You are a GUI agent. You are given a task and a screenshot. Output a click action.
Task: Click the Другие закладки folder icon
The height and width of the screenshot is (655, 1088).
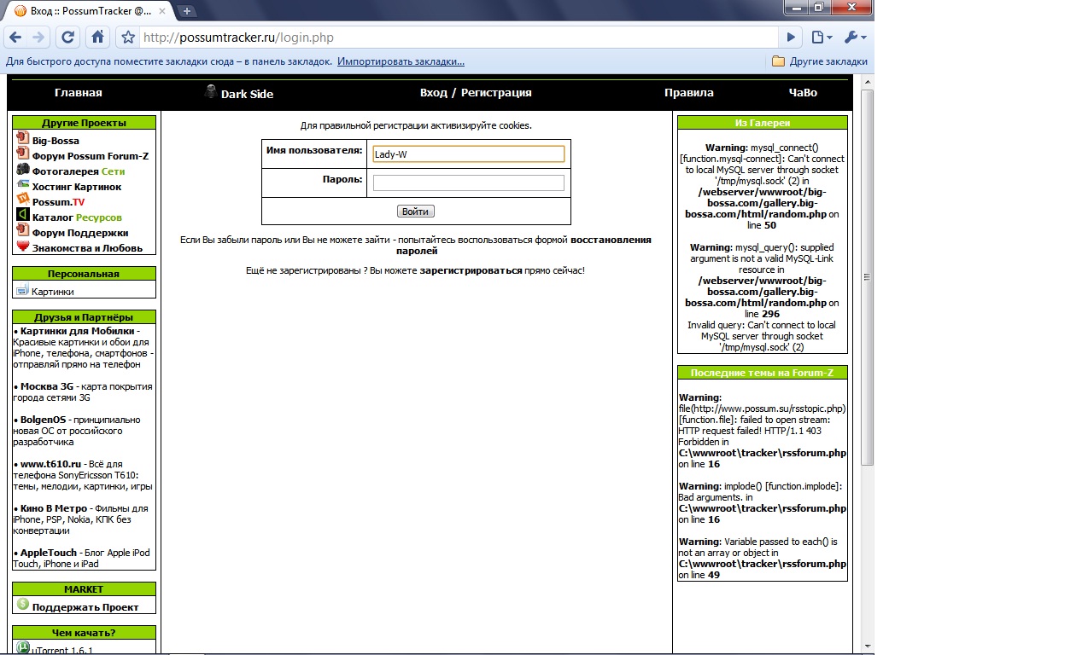click(778, 61)
